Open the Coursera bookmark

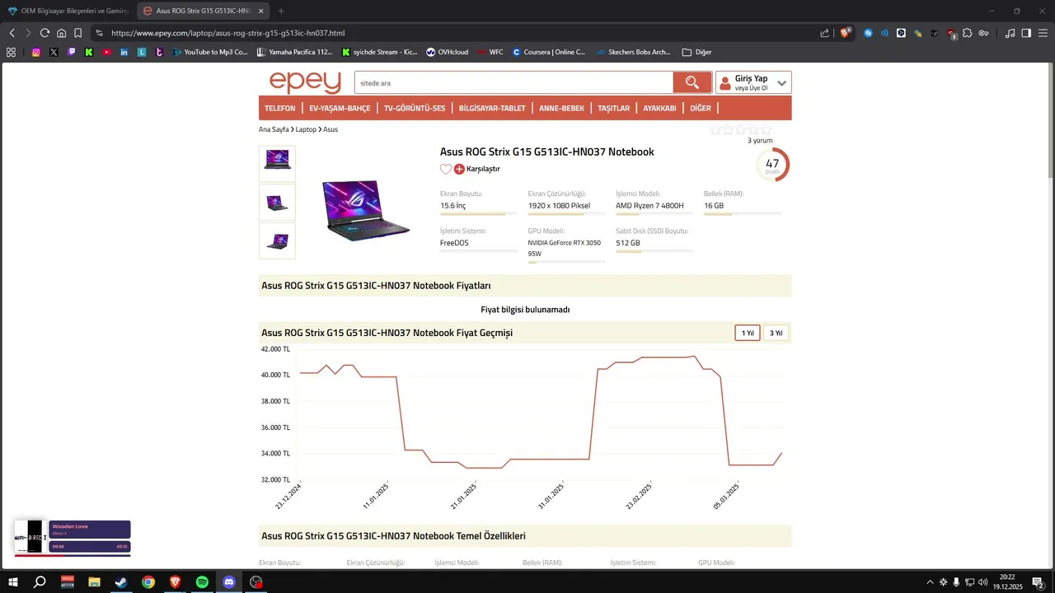tap(549, 52)
